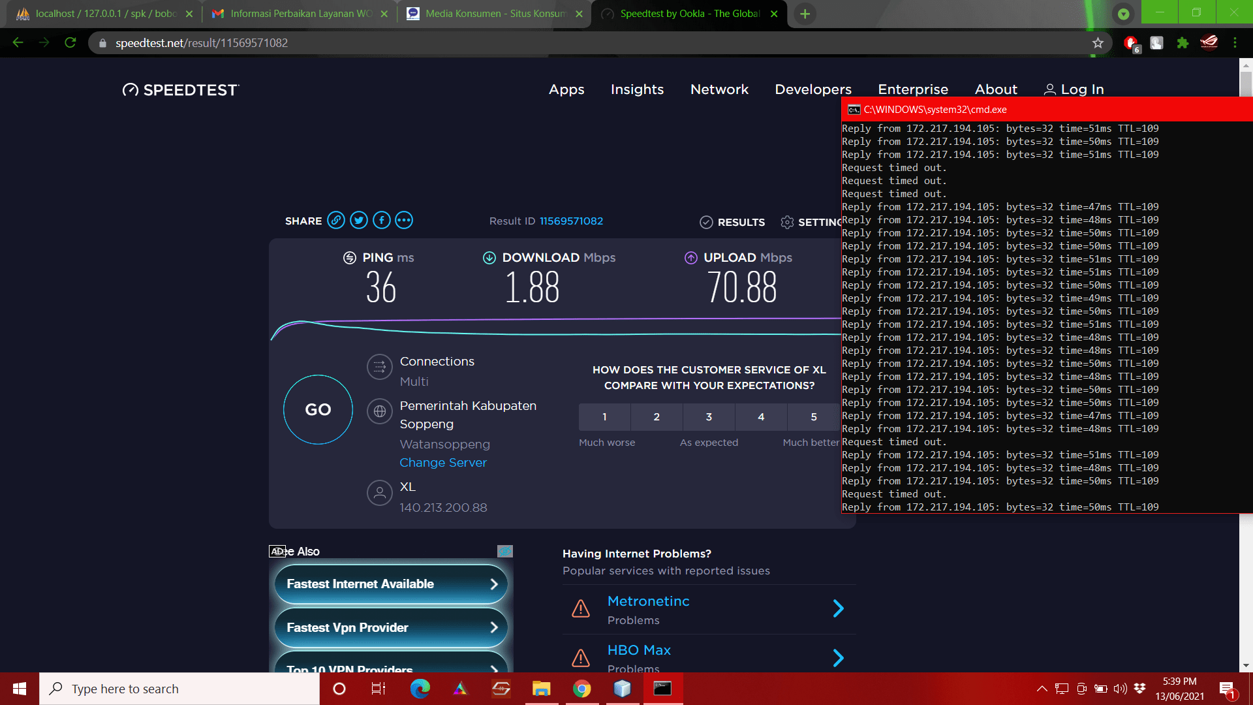The image size is (1253, 705).
Task: Open Chrome from taskbar
Action: point(581,689)
